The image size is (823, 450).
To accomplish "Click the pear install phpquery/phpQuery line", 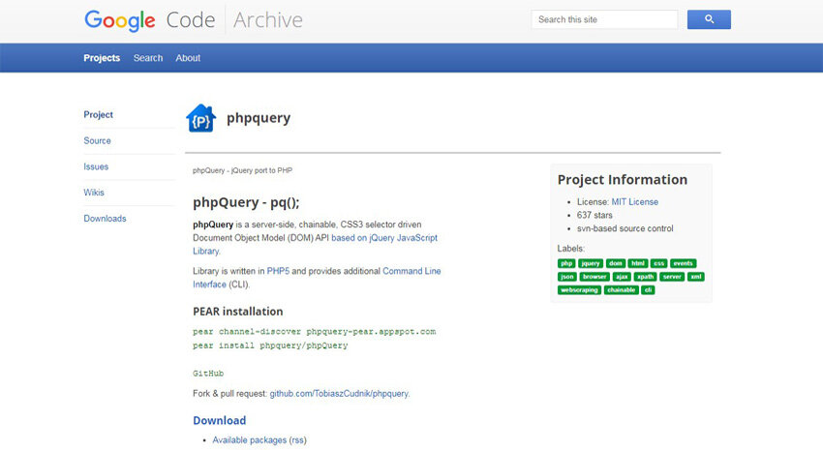I will (270, 345).
